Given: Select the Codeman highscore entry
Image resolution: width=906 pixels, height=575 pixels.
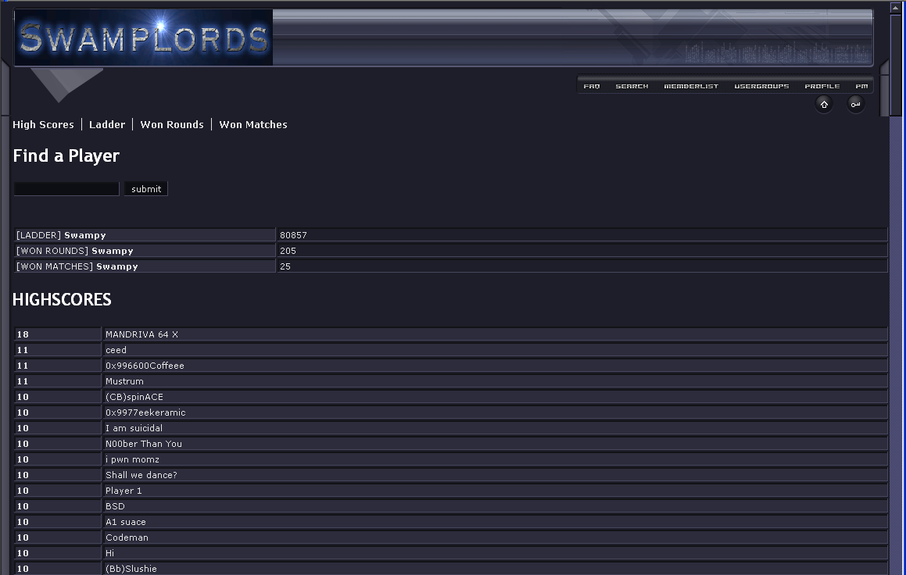Looking at the screenshot, I should pyautogui.click(x=127, y=537).
